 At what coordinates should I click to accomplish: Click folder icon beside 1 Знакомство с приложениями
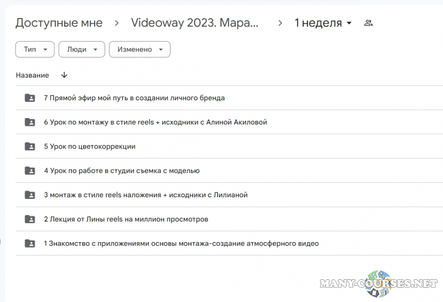point(30,243)
